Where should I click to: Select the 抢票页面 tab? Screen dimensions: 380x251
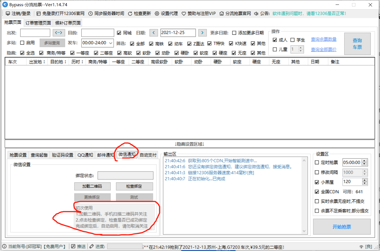13,22
